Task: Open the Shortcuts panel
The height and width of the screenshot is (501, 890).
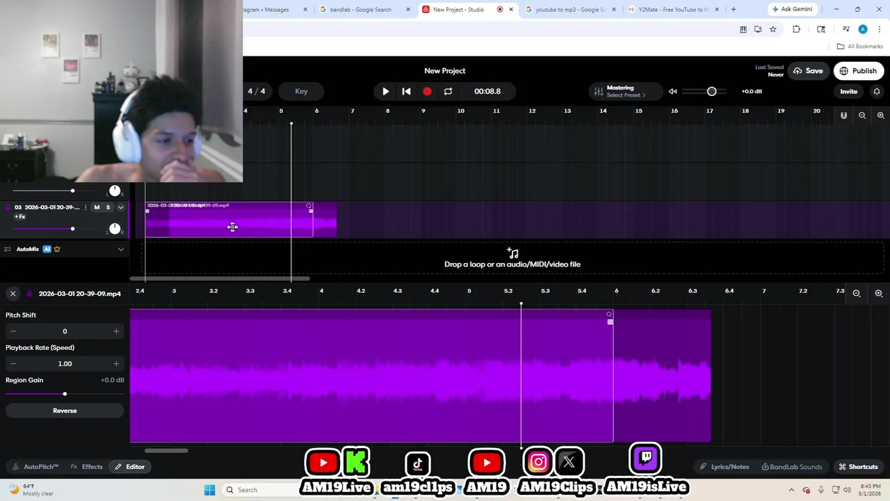Action: pos(858,467)
